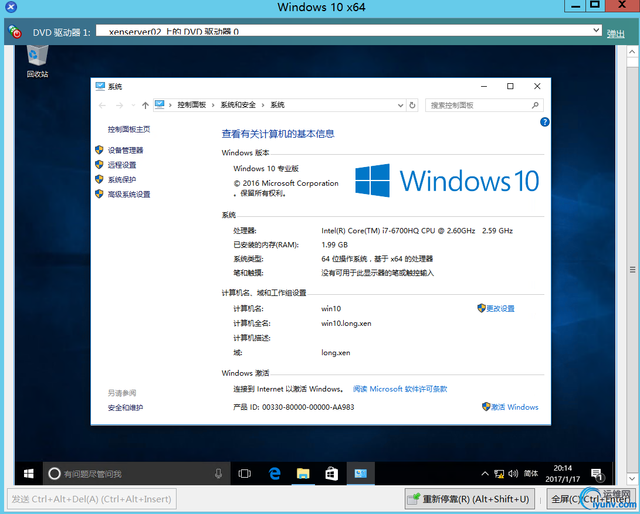
Task: Open the Action Center notification icon
Action: point(598,474)
